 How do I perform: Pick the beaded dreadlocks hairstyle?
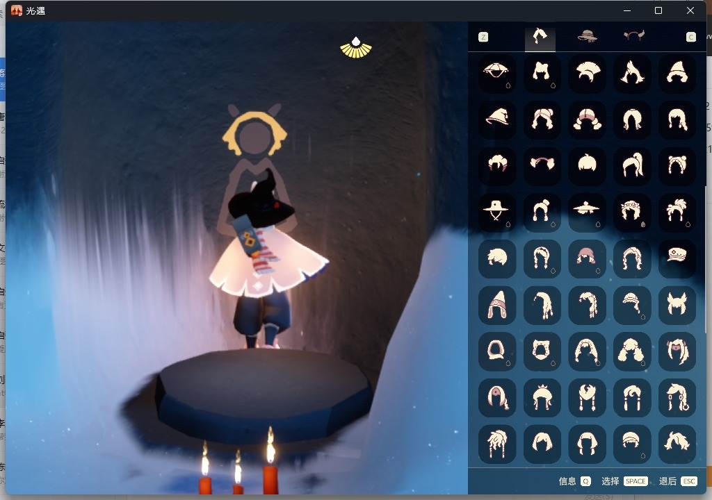tap(496, 444)
